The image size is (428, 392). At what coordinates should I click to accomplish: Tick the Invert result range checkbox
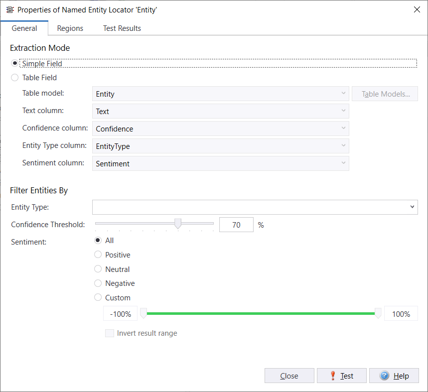point(110,333)
